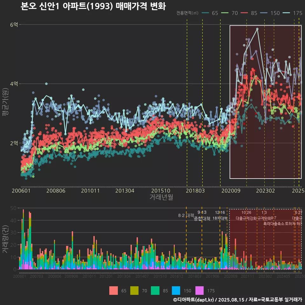Click the '50' label on the volume axis
This screenshot has width=305, height=305.
[x=13, y=208]
